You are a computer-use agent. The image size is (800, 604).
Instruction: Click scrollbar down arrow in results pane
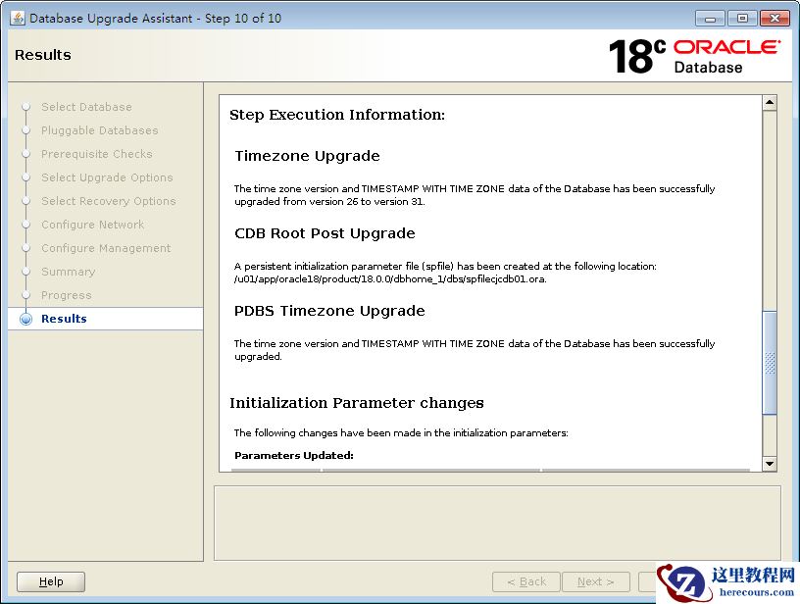click(770, 464)
